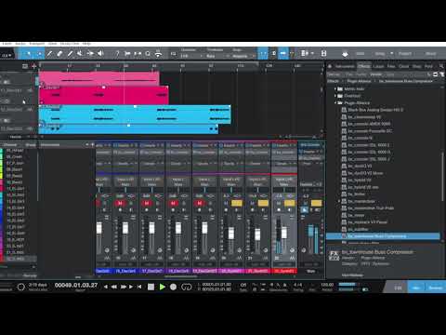Click the FX plugin thumbnail icon

(334, 256)
